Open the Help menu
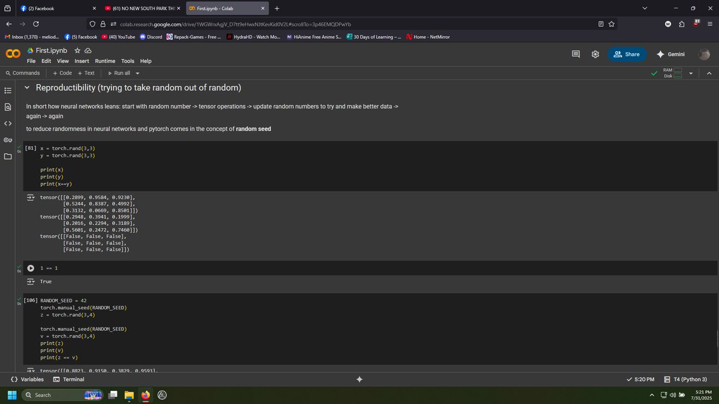Screen dimensions: 719x404 [146, 61]
